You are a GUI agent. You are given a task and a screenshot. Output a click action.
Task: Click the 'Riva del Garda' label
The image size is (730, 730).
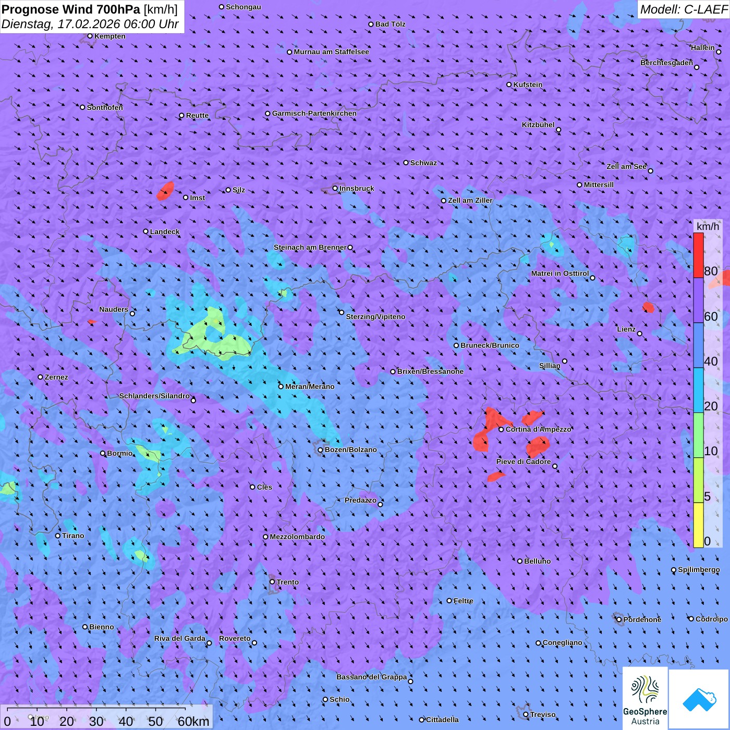pos(180,638)
